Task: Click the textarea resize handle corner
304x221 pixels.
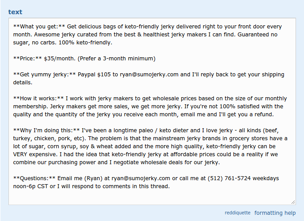Action: coord(293,202)
